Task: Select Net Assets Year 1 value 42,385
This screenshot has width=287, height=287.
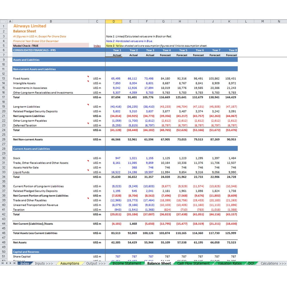Action: pyautogui.click(x=116, y=242)
